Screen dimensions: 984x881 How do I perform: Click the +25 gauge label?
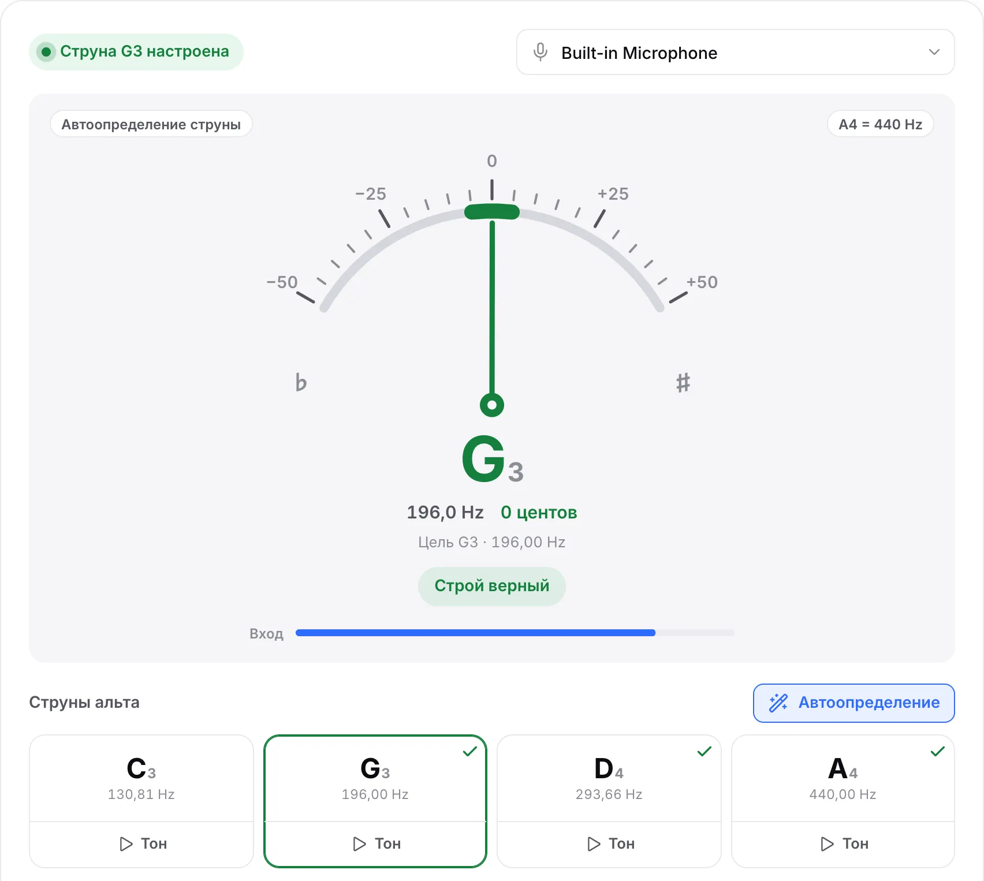613,194
